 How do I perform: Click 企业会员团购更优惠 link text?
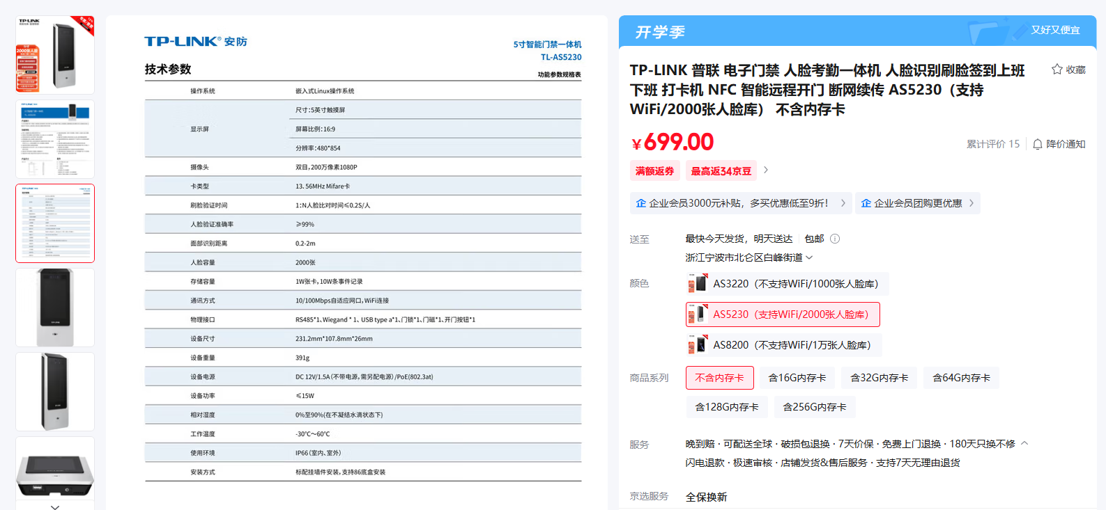click(x=918, y=203)
